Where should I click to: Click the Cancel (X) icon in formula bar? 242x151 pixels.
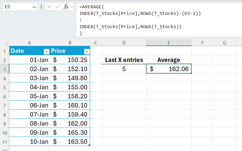click(x=50, y=7)
